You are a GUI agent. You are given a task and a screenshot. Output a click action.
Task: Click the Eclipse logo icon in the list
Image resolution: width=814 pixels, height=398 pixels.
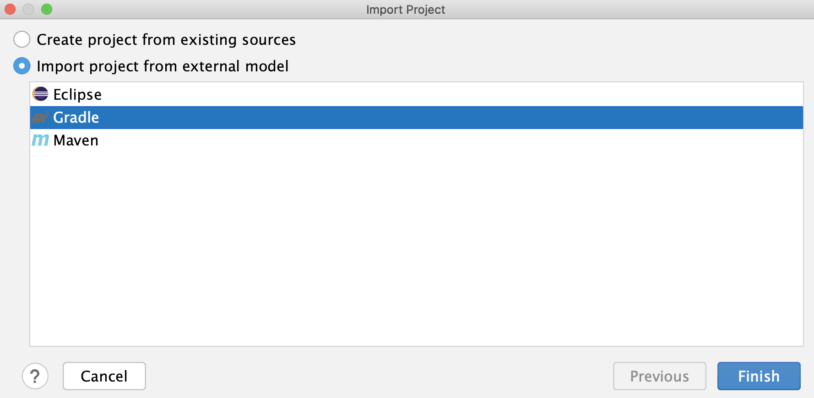tap(40, 94)
